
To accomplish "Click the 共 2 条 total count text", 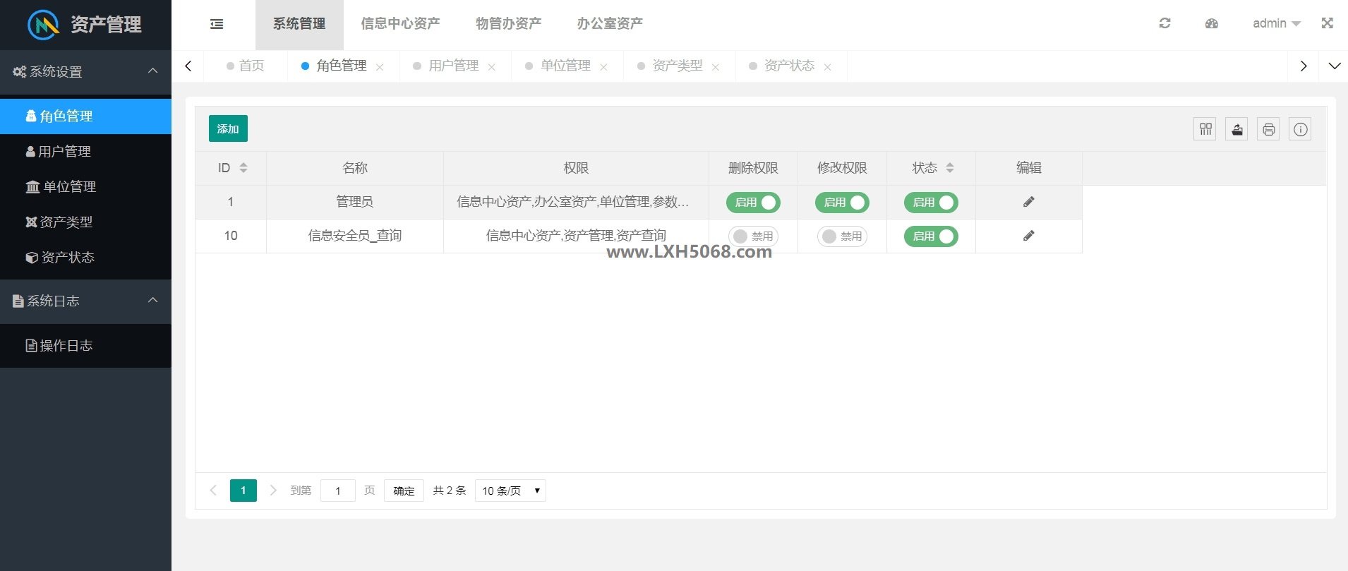I will [450, 491].
